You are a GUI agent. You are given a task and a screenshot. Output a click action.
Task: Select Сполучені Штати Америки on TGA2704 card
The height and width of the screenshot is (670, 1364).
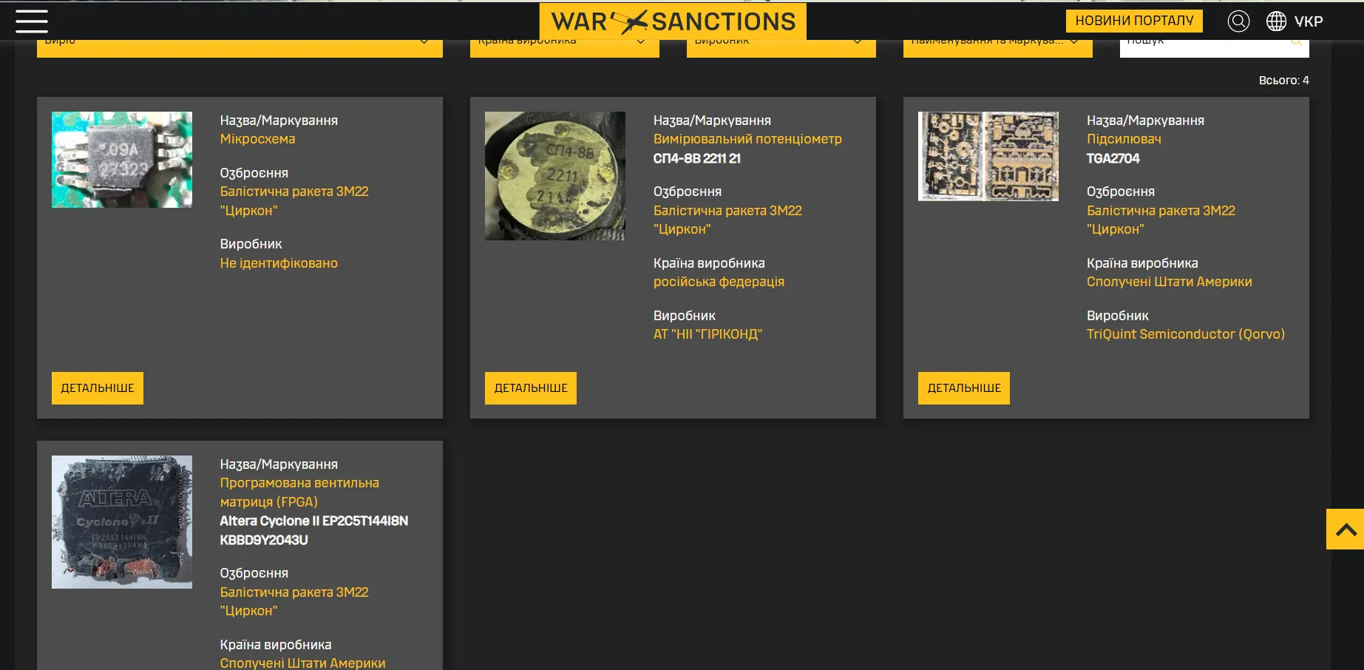(x=1170, y=282)
